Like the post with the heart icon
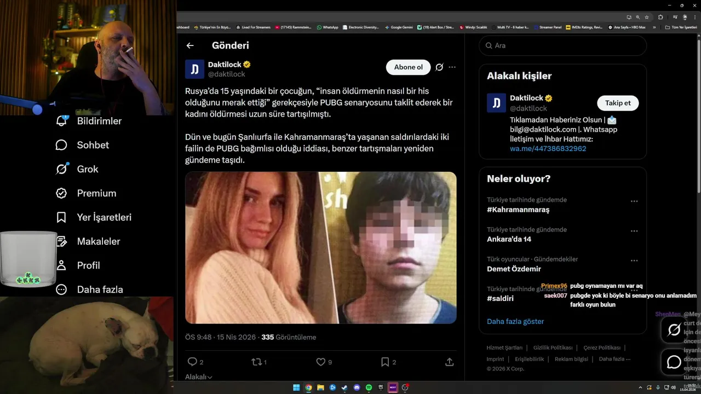Image resolution: width=701 pixels, height=394 pixels. (320, 362)
